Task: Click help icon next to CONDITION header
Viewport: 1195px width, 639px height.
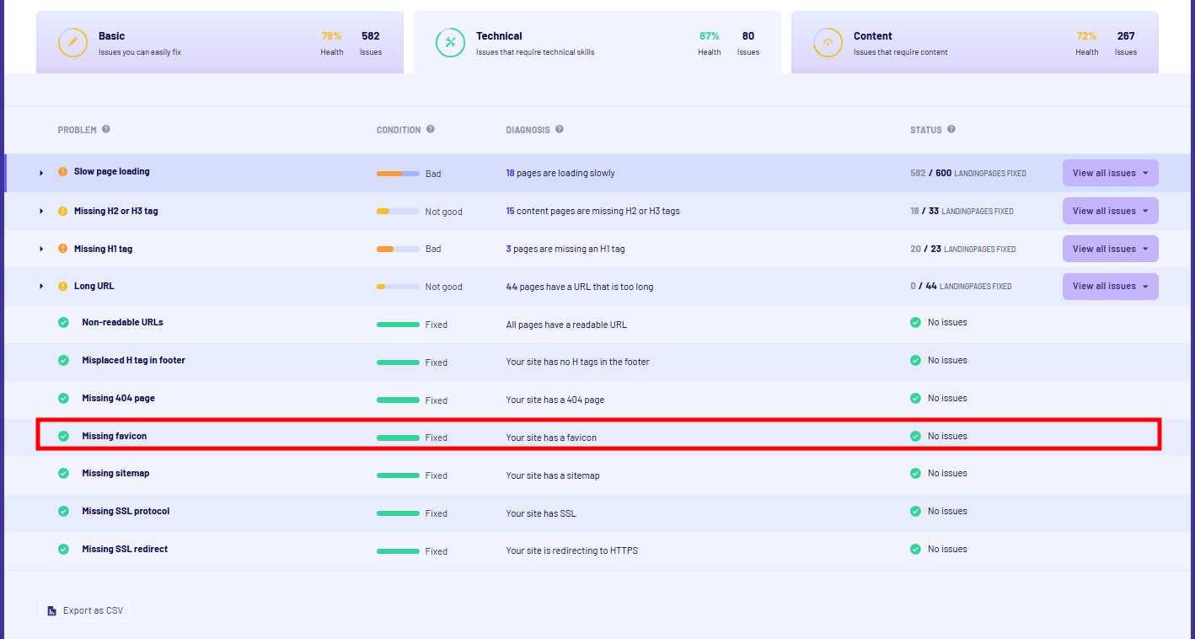Action: tap(431, 130)
